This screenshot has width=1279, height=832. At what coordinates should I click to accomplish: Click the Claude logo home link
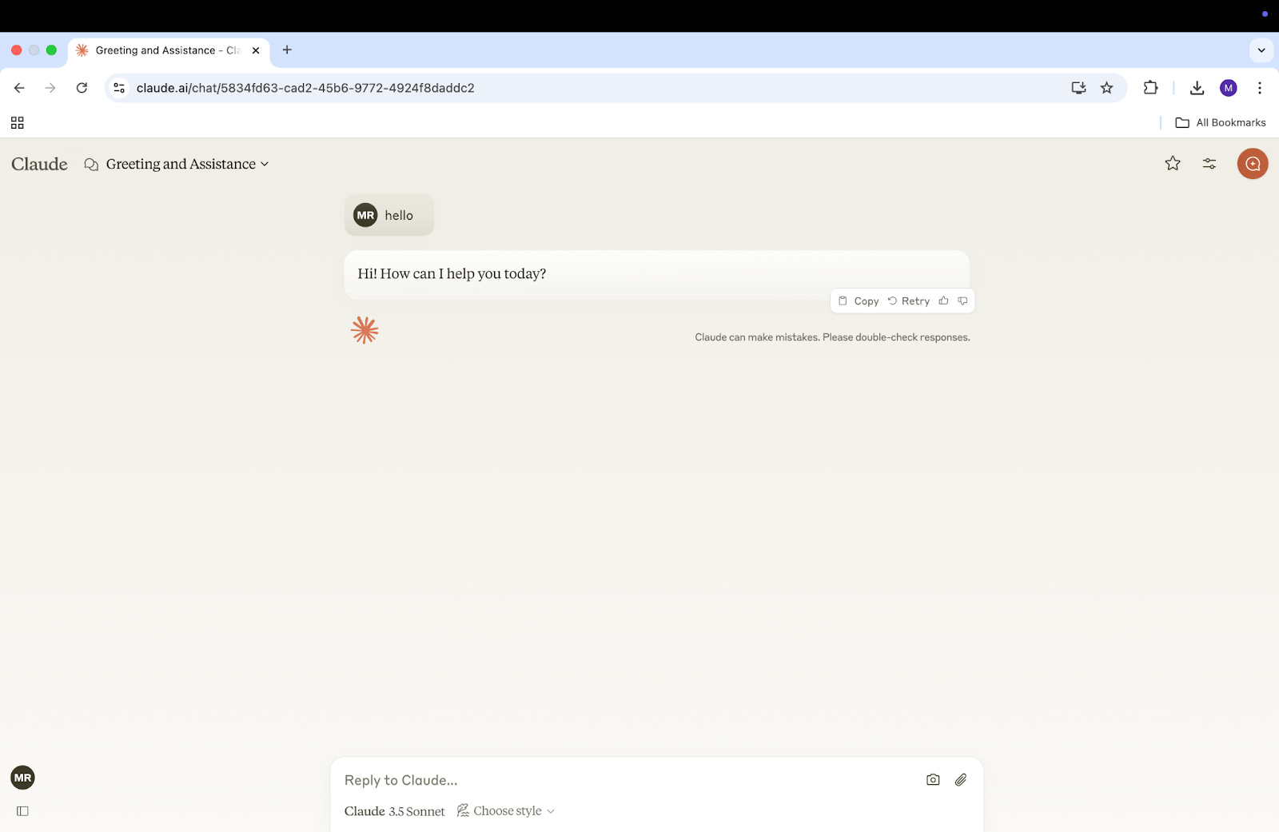[x=39, y=164]
